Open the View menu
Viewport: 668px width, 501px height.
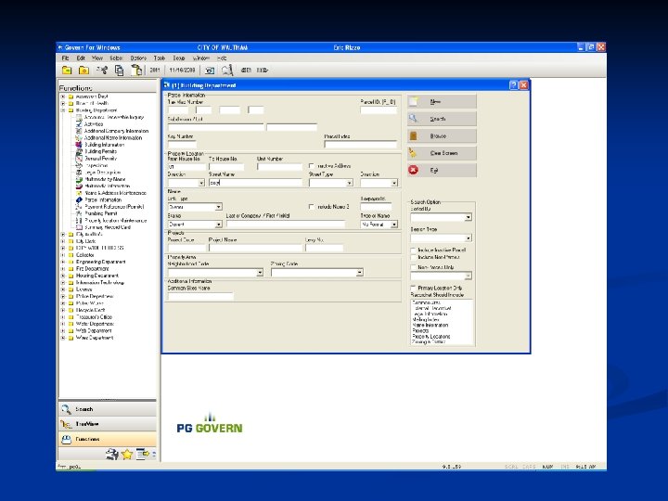97,58
